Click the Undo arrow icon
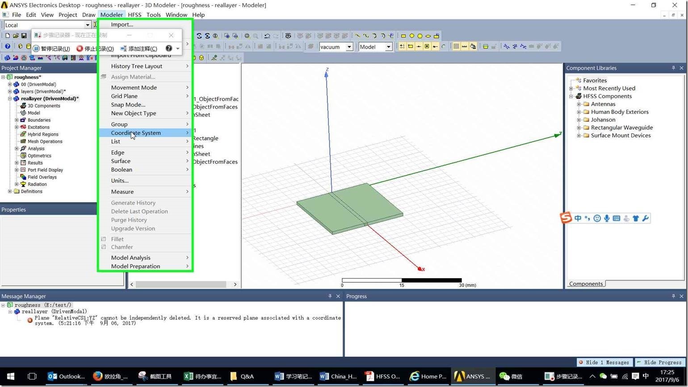The height and width of the screenshot is (387, 688). [267, 36]
